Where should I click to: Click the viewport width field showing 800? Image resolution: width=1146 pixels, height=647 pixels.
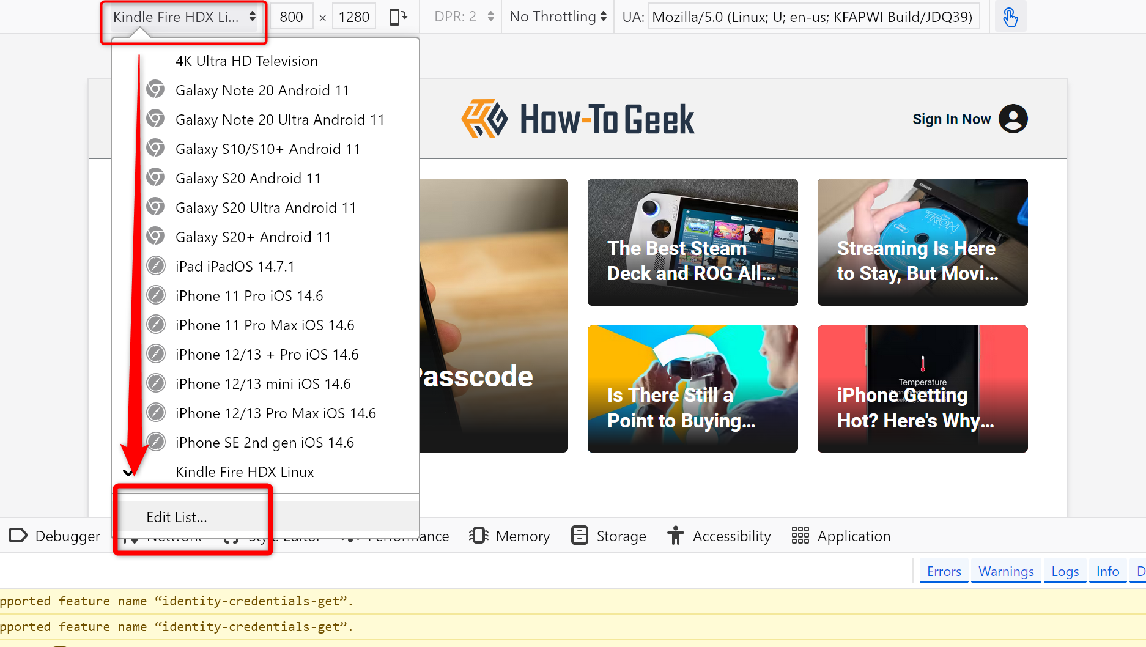tap(291, 17)
